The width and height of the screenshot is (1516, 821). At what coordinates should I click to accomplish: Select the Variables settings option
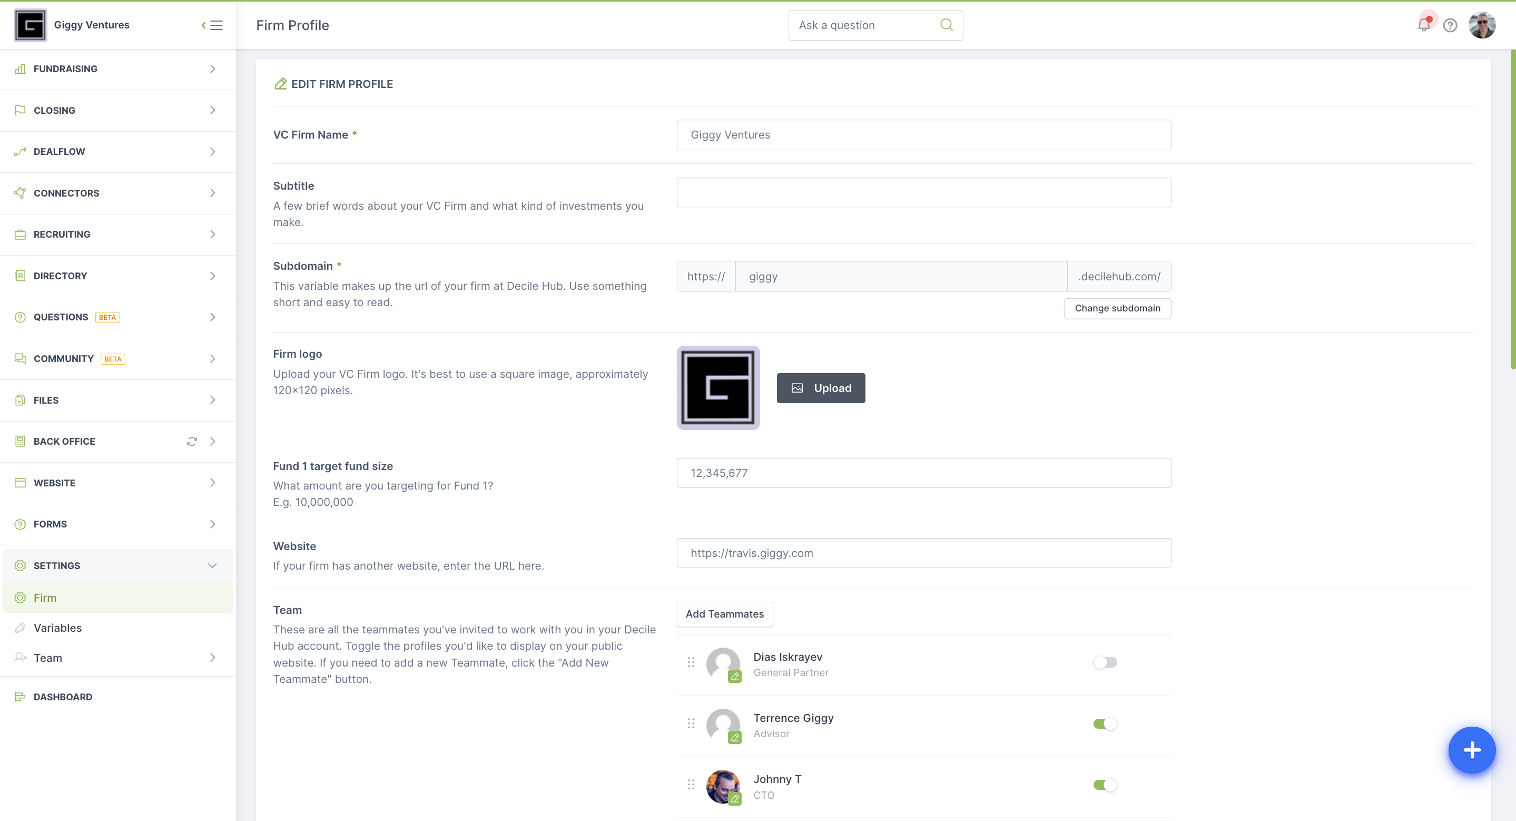[x=57, y=627]
